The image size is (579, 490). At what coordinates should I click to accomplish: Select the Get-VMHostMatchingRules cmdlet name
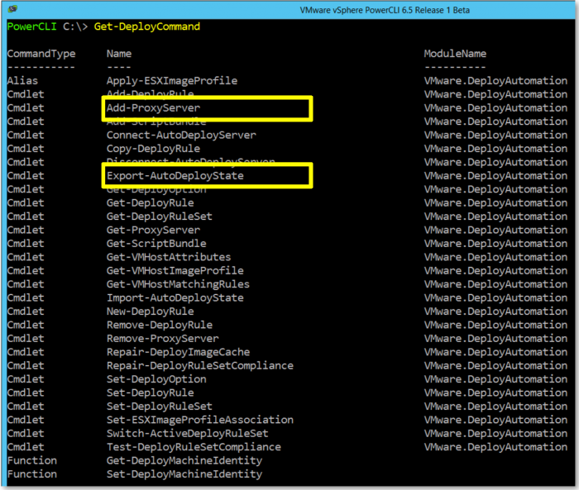click(x=178, y=284)
